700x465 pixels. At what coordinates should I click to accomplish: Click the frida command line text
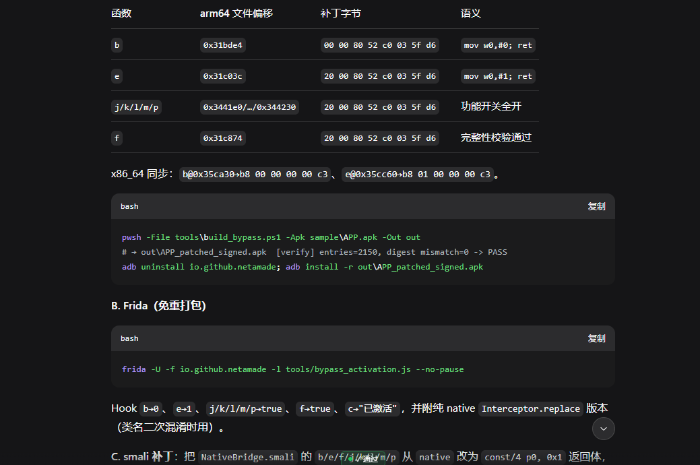[293, 369]
